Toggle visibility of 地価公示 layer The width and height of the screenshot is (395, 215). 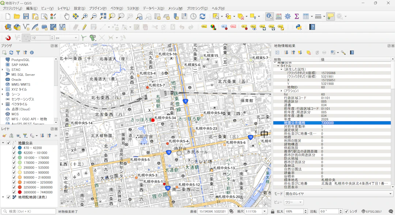coord(8,143)
